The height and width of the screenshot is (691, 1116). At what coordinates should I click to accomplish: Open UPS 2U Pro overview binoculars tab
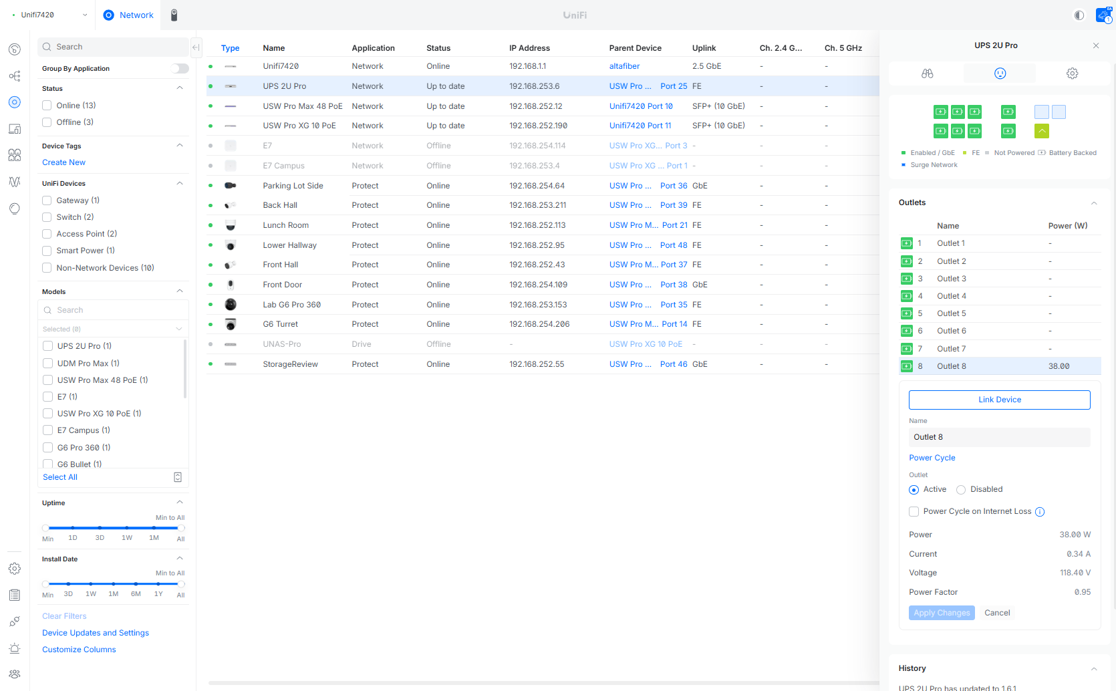[928, 74]
